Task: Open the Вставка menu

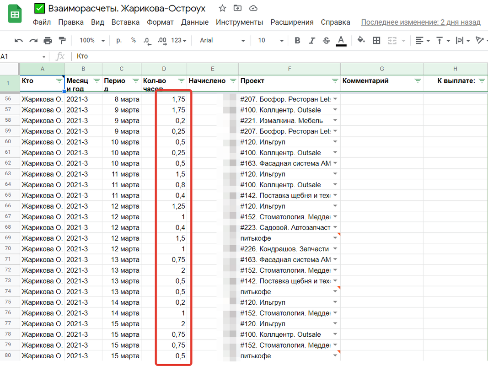Action: coord(125,22)
